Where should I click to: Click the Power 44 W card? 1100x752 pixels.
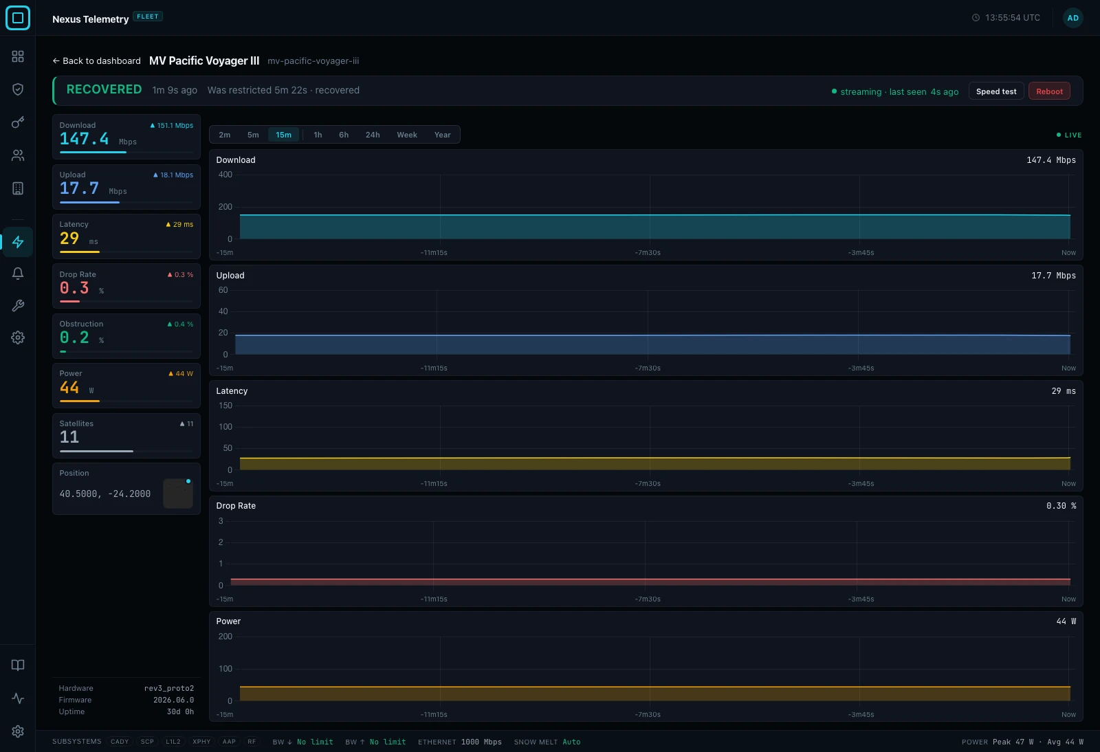click(x=126, y=386)
